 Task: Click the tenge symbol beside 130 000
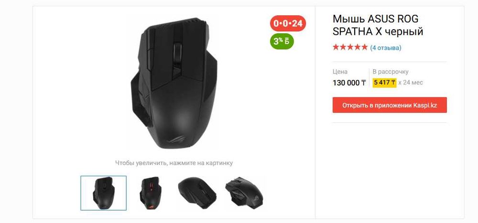[363, 83]
